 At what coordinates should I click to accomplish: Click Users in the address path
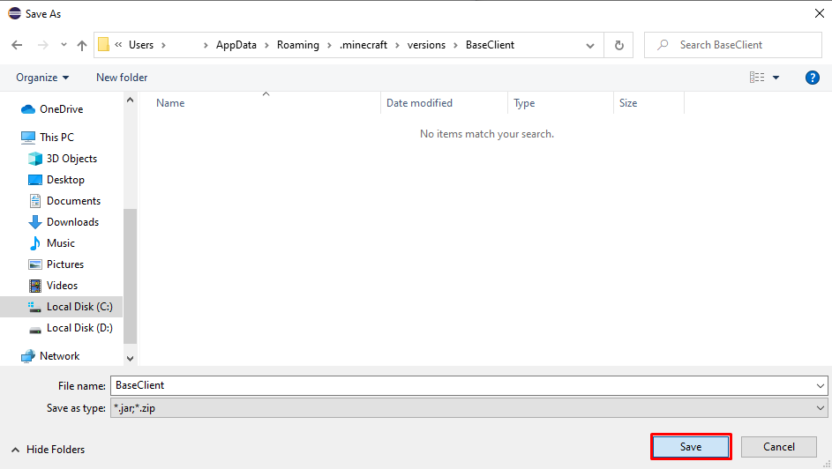click(141, 45)
